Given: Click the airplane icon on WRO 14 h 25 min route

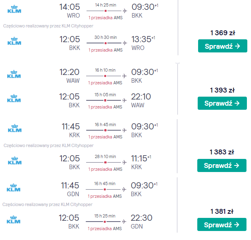Looking at the screenshot, I should (x=125, y=11).
